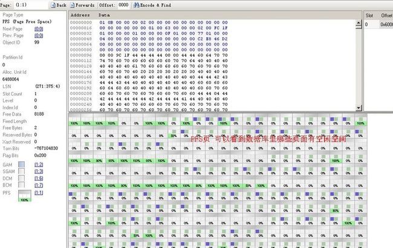Open the BCM page link (1:7)
Viewport: 393px width, 248px height.
39,185
